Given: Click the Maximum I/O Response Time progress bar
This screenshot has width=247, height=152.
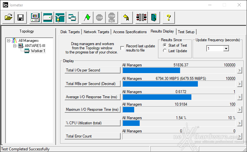Looking at the screenshot, I should 179,109.
